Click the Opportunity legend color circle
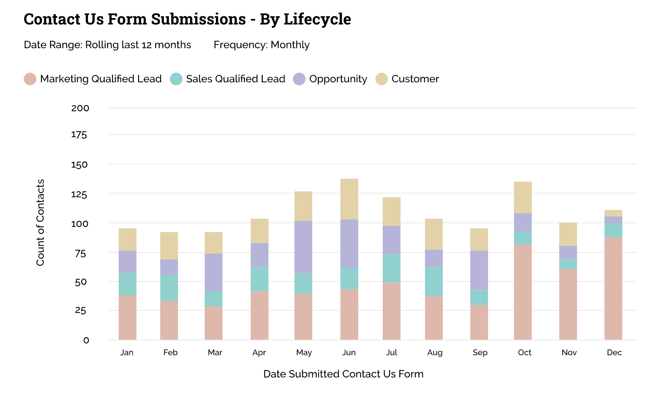The image size is (646, 396). (x=299, y=79)
